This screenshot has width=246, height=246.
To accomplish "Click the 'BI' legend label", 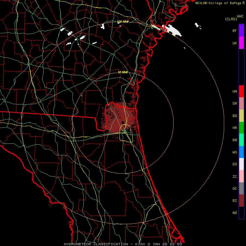I will (235, 201).
